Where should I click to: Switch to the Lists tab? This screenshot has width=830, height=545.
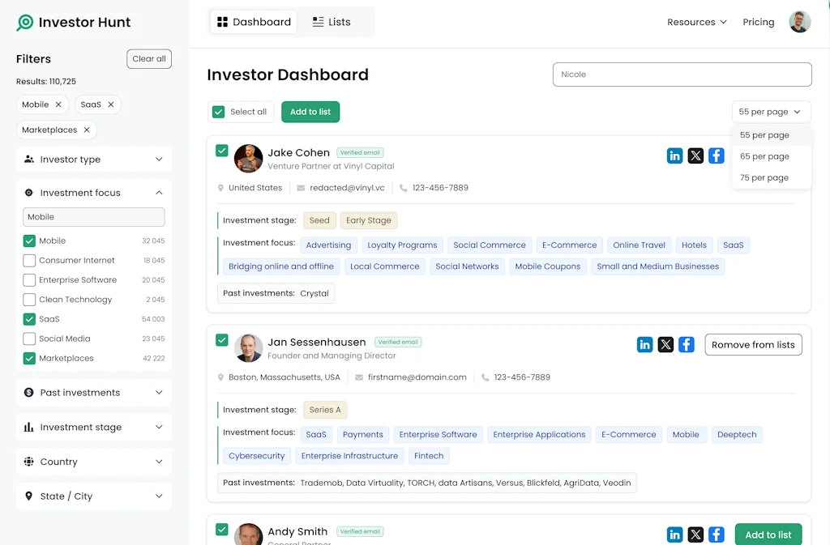pyautogui.click(x=332, y=22)
